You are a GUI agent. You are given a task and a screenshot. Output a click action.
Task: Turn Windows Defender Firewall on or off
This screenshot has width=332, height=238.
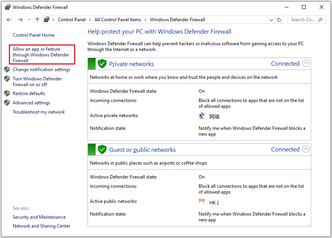tap(37, 82)
